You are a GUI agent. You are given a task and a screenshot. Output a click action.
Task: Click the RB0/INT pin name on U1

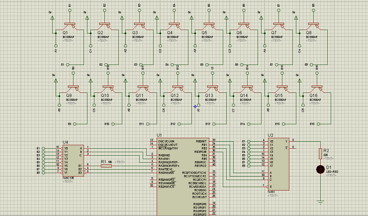[201, 141]
